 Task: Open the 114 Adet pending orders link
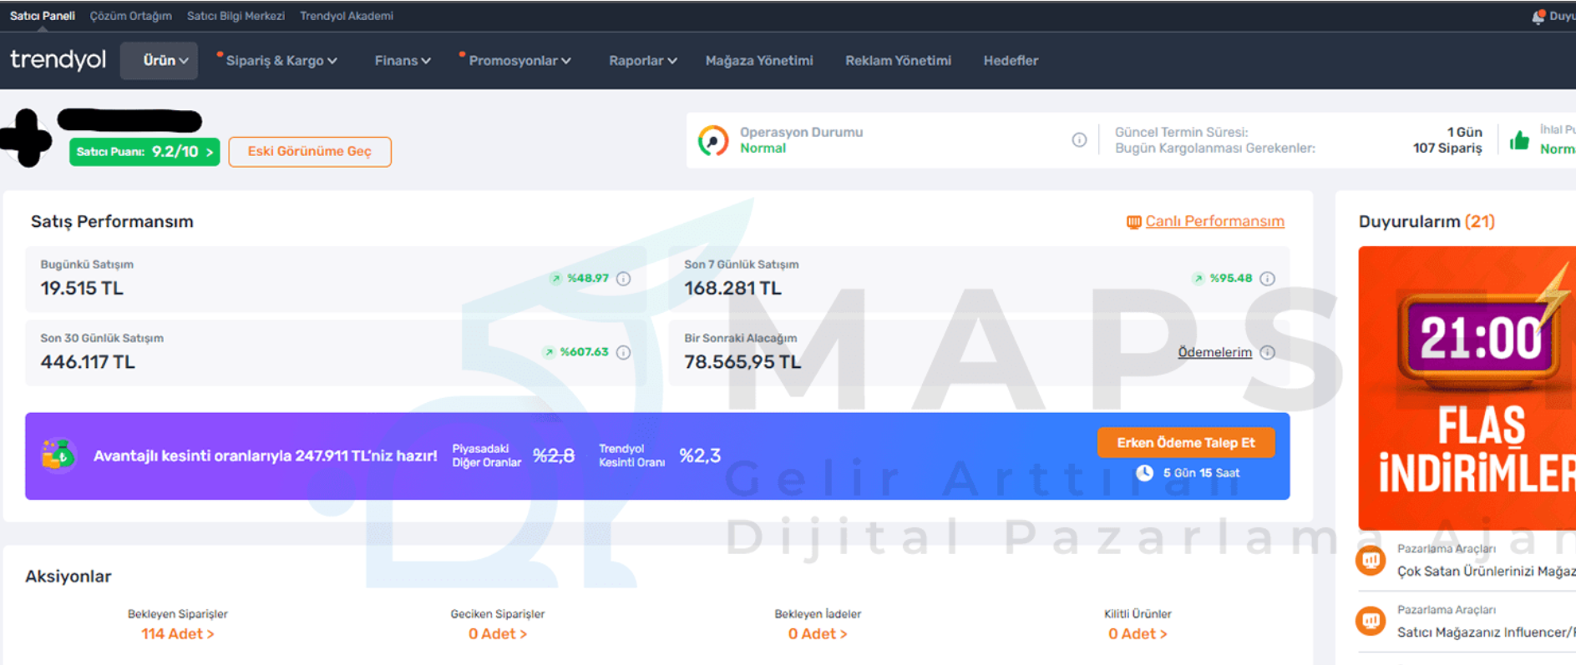[177, 634]
